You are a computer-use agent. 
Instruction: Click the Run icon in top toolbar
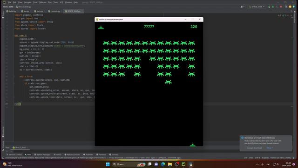[269, 7]
